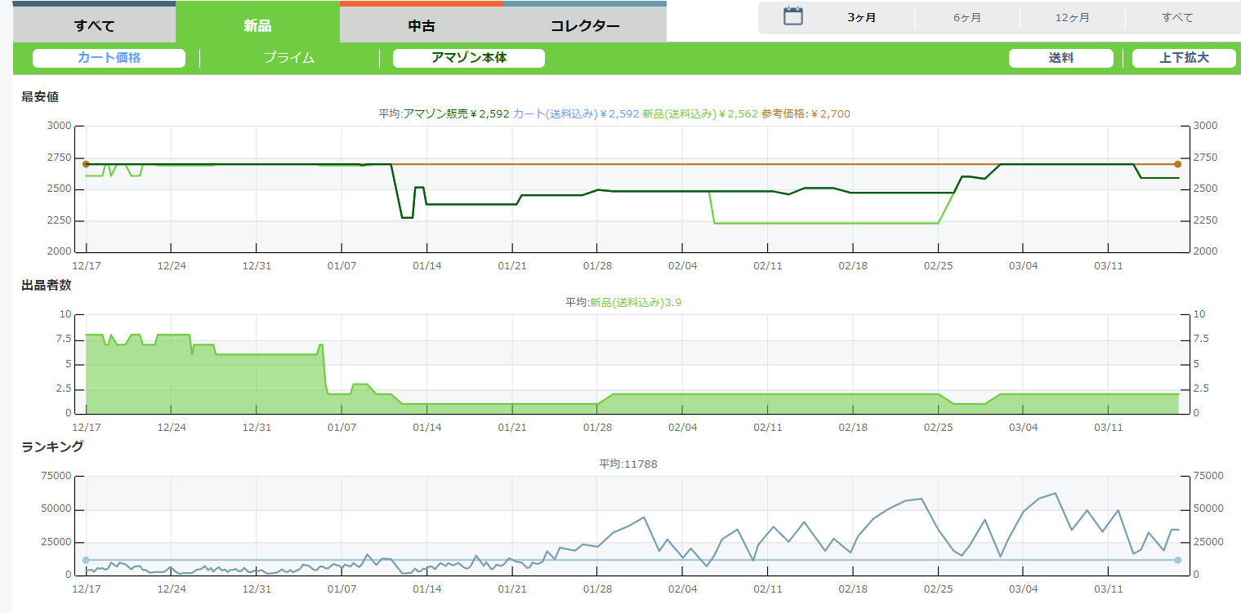Click the calendar icon beside the period options
This screenshot has height=613, width=1241.
pyautogui.click(x=792, y=16)
